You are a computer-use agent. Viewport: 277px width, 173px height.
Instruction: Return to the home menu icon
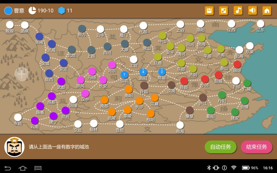267,11
